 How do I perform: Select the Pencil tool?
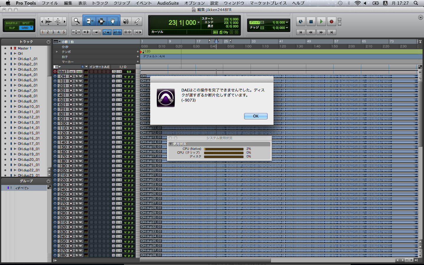[x=137, y=21]
